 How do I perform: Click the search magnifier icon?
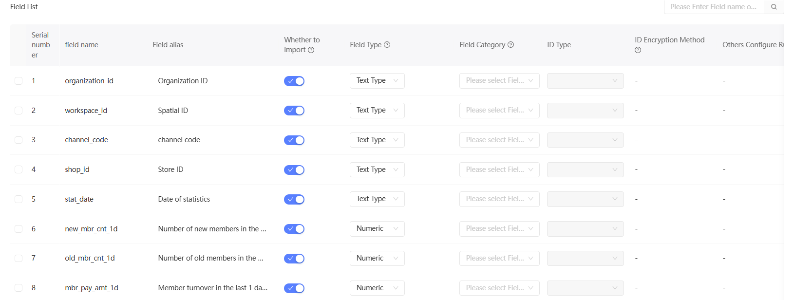pyautogui.click(x=774, y=7)
